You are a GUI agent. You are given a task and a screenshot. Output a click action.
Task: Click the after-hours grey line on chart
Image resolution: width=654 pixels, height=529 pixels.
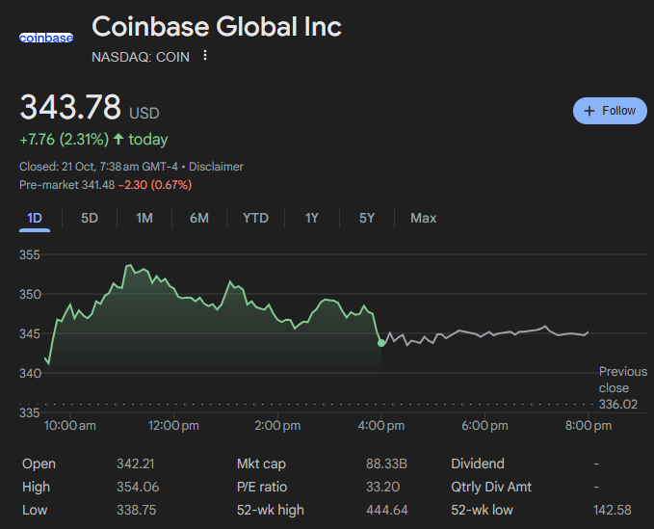(x=482, y=333)
